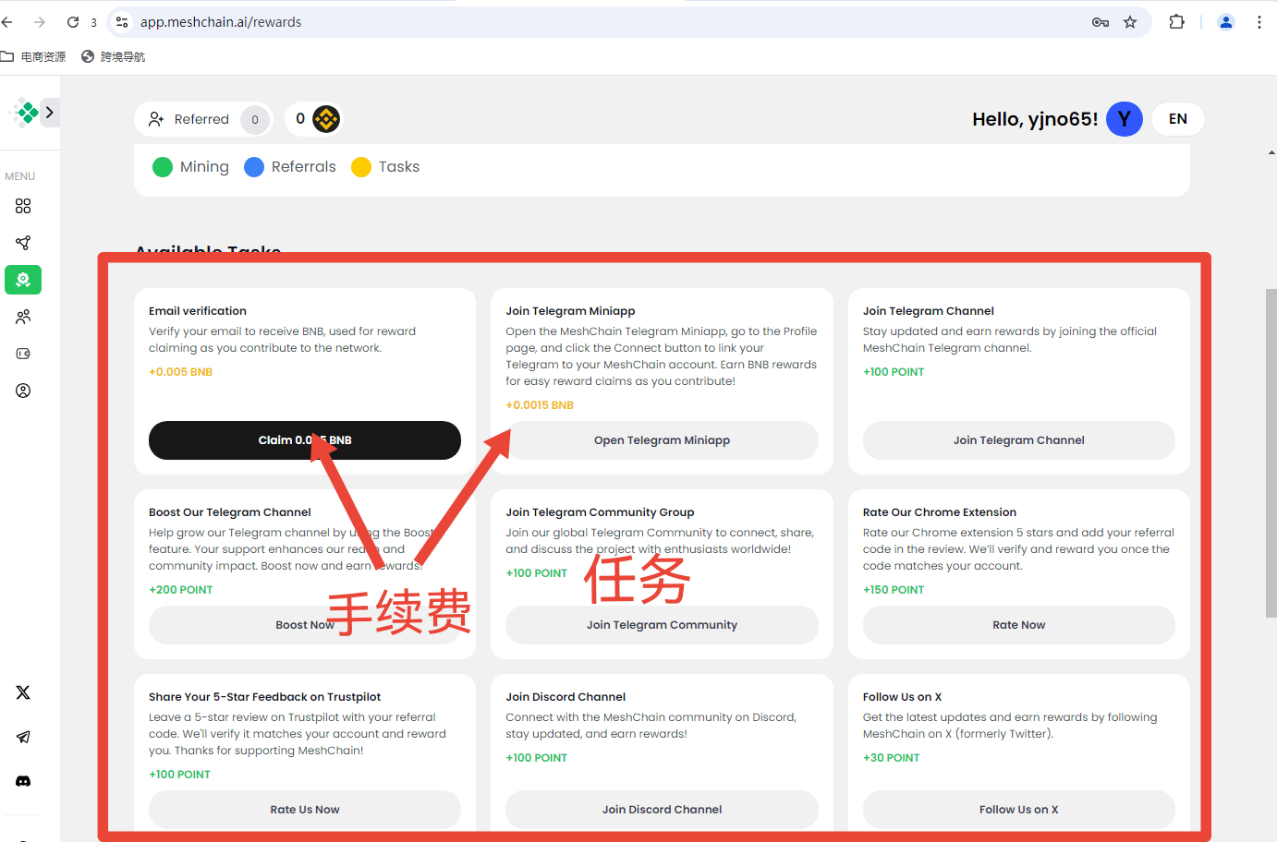This screenshot has width=1277, height=842.
Task: Bookmark this page with the star icon
Action: tap(1130, 22)
